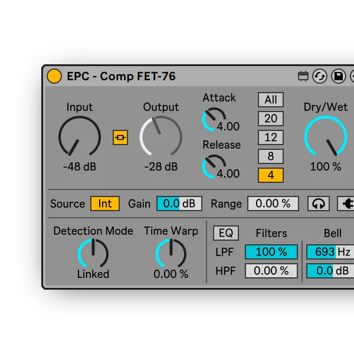
Task: Toggle the device activator on EPC - Comp FET-76
Action: 54,76
